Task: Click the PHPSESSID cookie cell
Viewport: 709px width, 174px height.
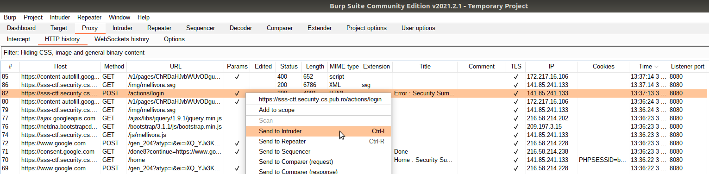Action: tap(603, 160)
